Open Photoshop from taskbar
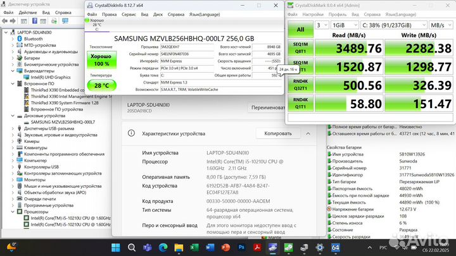This screenshot has width=456, height=256. (241, 248)
